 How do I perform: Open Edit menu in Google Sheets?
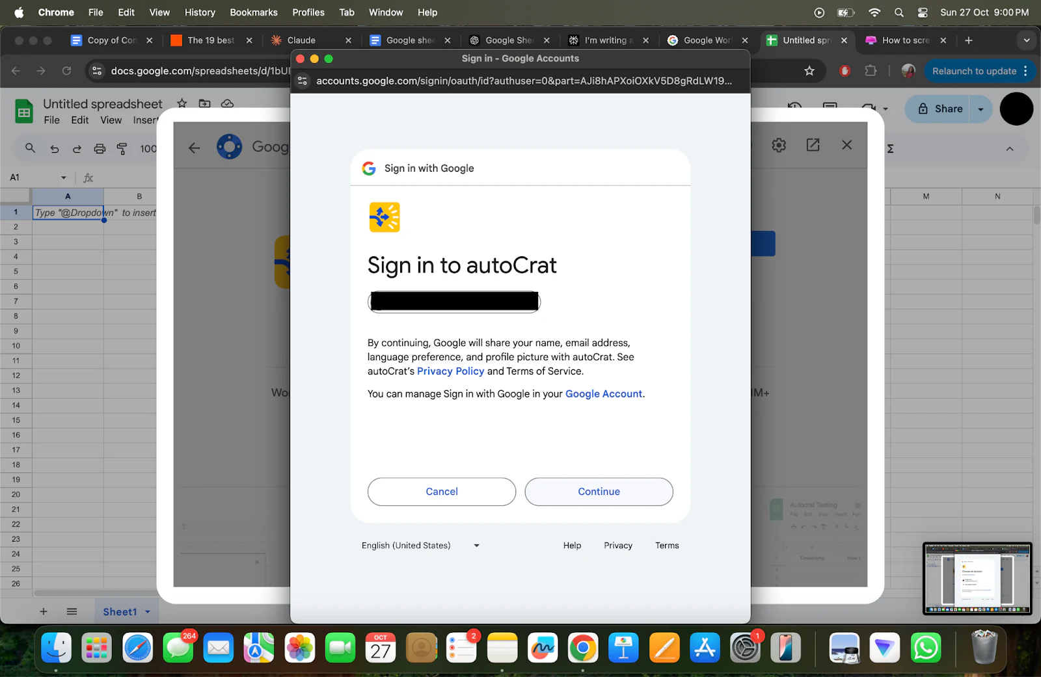[80, 120]
